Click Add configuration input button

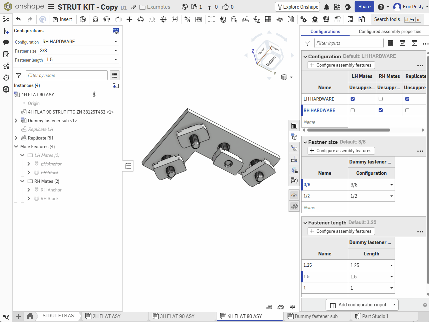[x=358, y=305]
